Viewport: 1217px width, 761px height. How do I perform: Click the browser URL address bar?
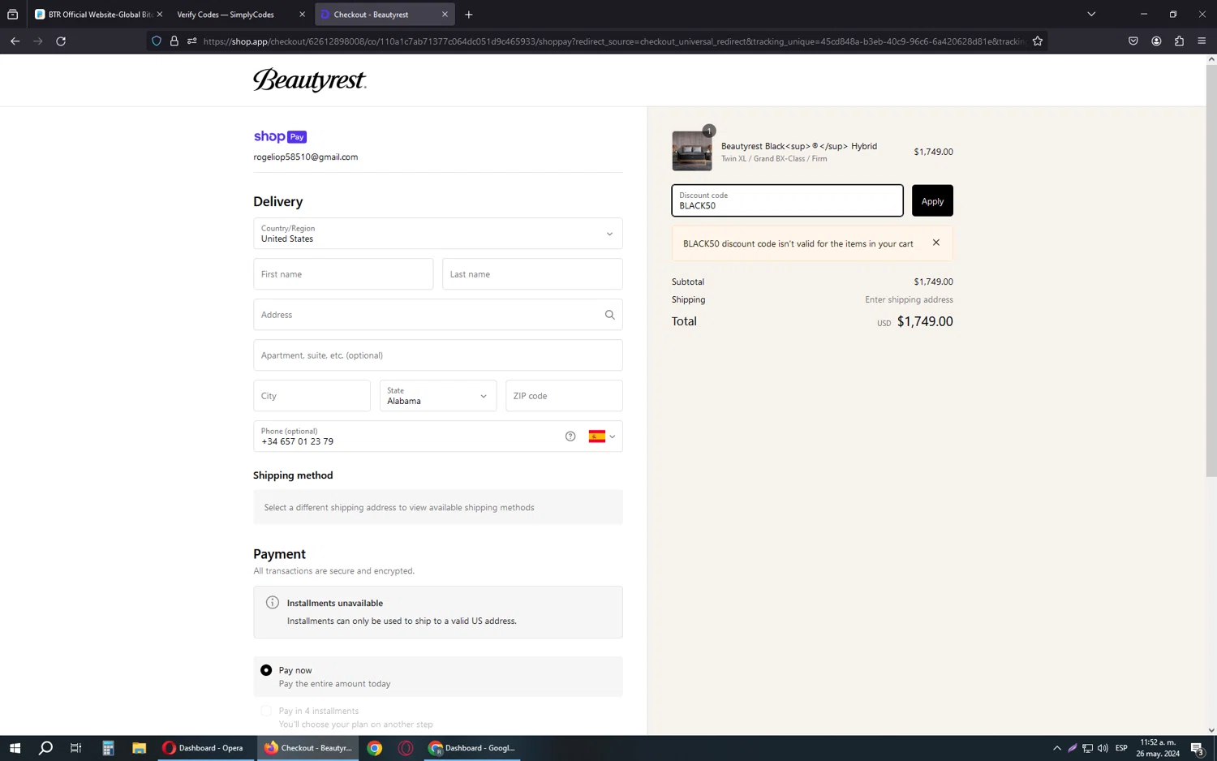point(613,41)
